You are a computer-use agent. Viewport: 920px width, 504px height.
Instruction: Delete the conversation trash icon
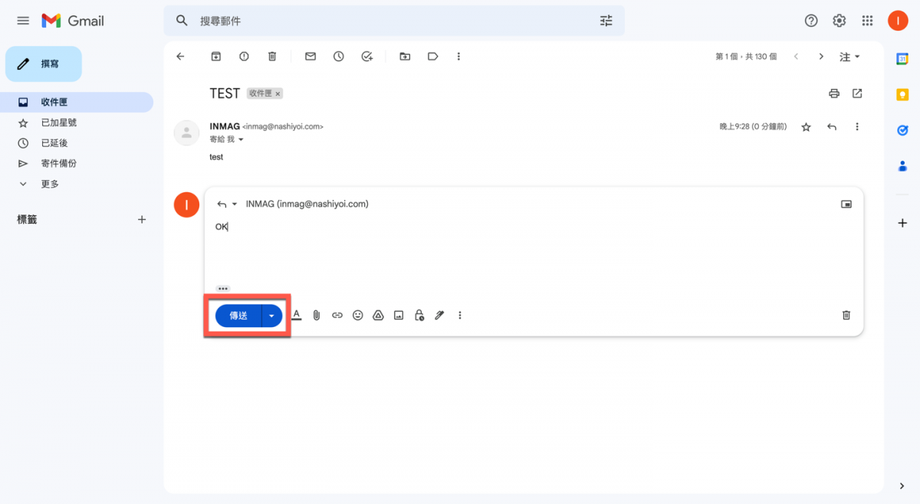click(x=272, y=57)
